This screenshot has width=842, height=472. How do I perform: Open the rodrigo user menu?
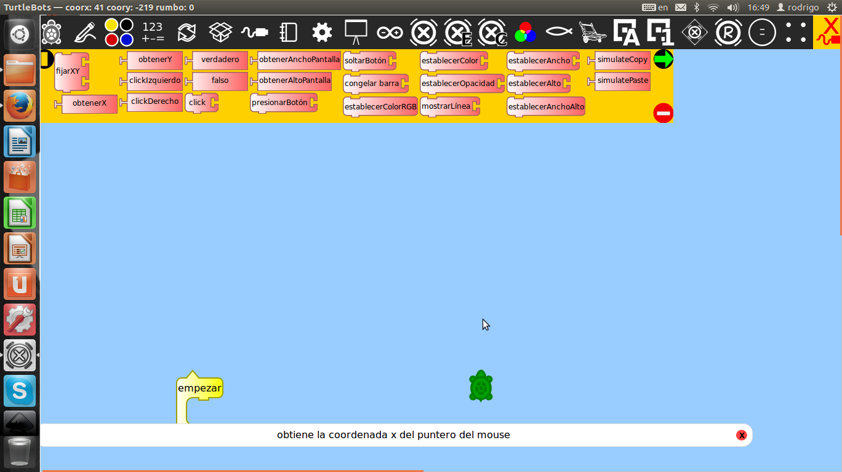click(798, 7)
